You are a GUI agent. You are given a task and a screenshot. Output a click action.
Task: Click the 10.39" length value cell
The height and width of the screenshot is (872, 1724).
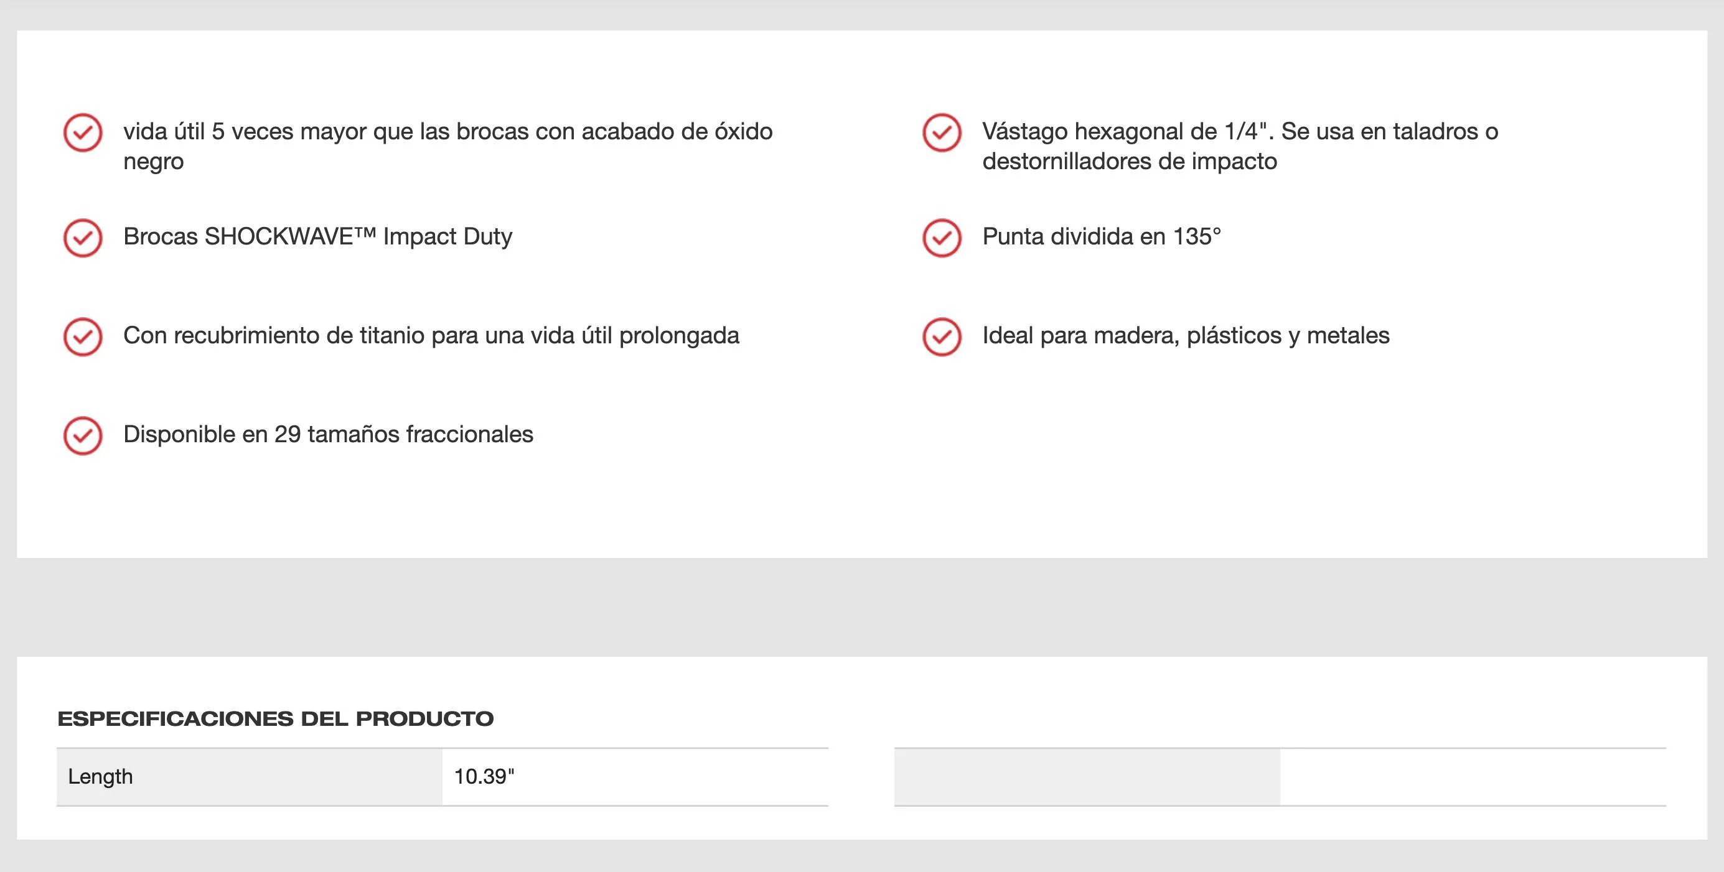click(x=635, y=777)
